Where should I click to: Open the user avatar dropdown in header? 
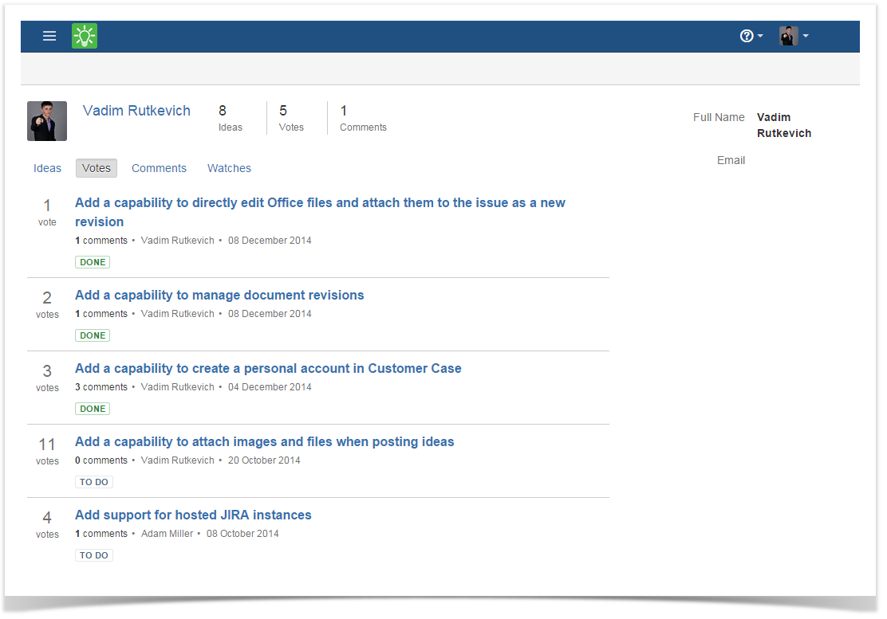click(x=794, y=36)
